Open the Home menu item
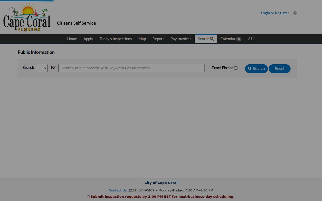Image resolution: width=322 pixels, height=201 pixels. point(72,39)
